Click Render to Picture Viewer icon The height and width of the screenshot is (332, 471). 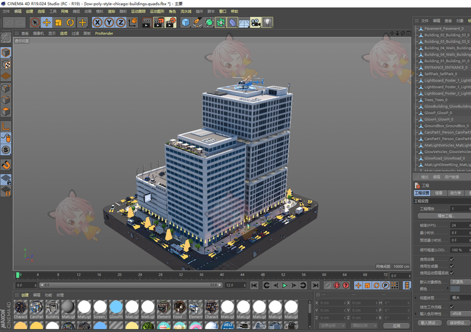159,23
